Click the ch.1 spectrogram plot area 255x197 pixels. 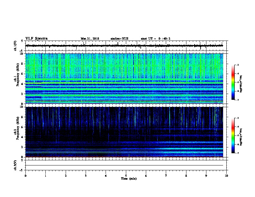[124, 79]
